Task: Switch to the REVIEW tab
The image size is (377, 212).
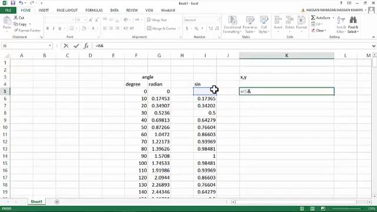Action: (x=132, y=11)
